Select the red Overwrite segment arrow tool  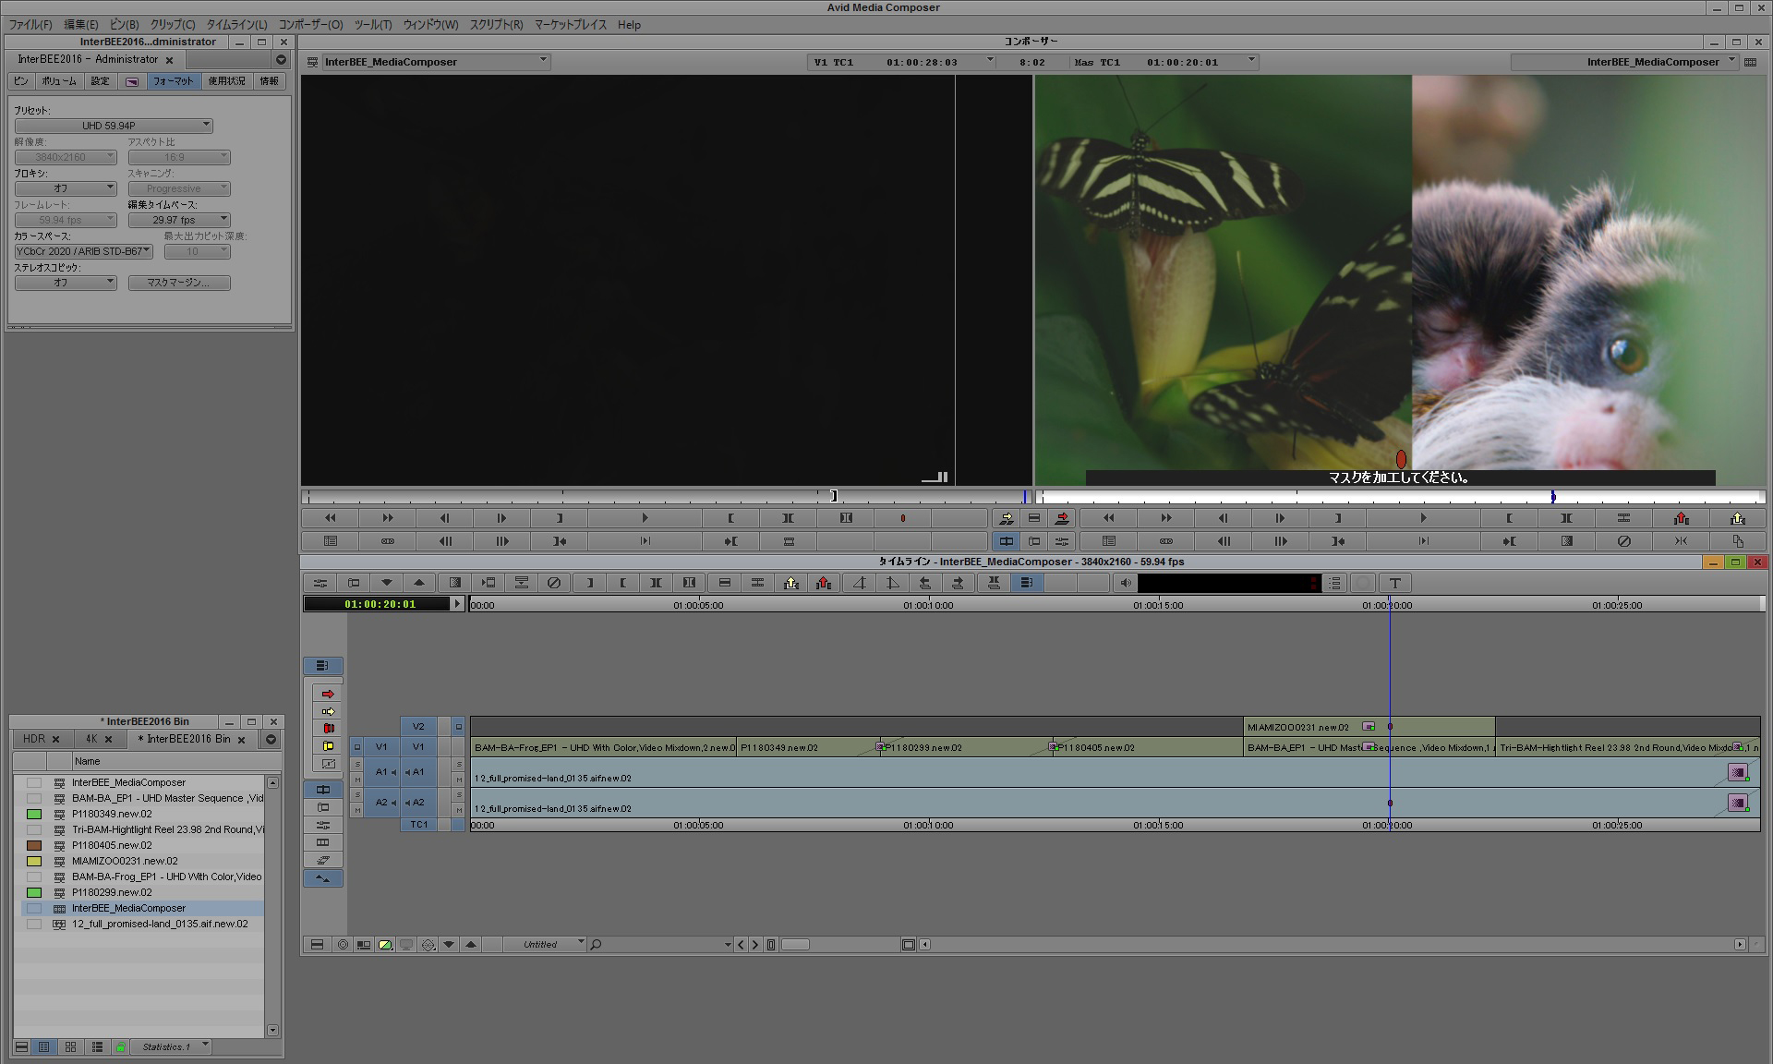click(x=328, y=694)
